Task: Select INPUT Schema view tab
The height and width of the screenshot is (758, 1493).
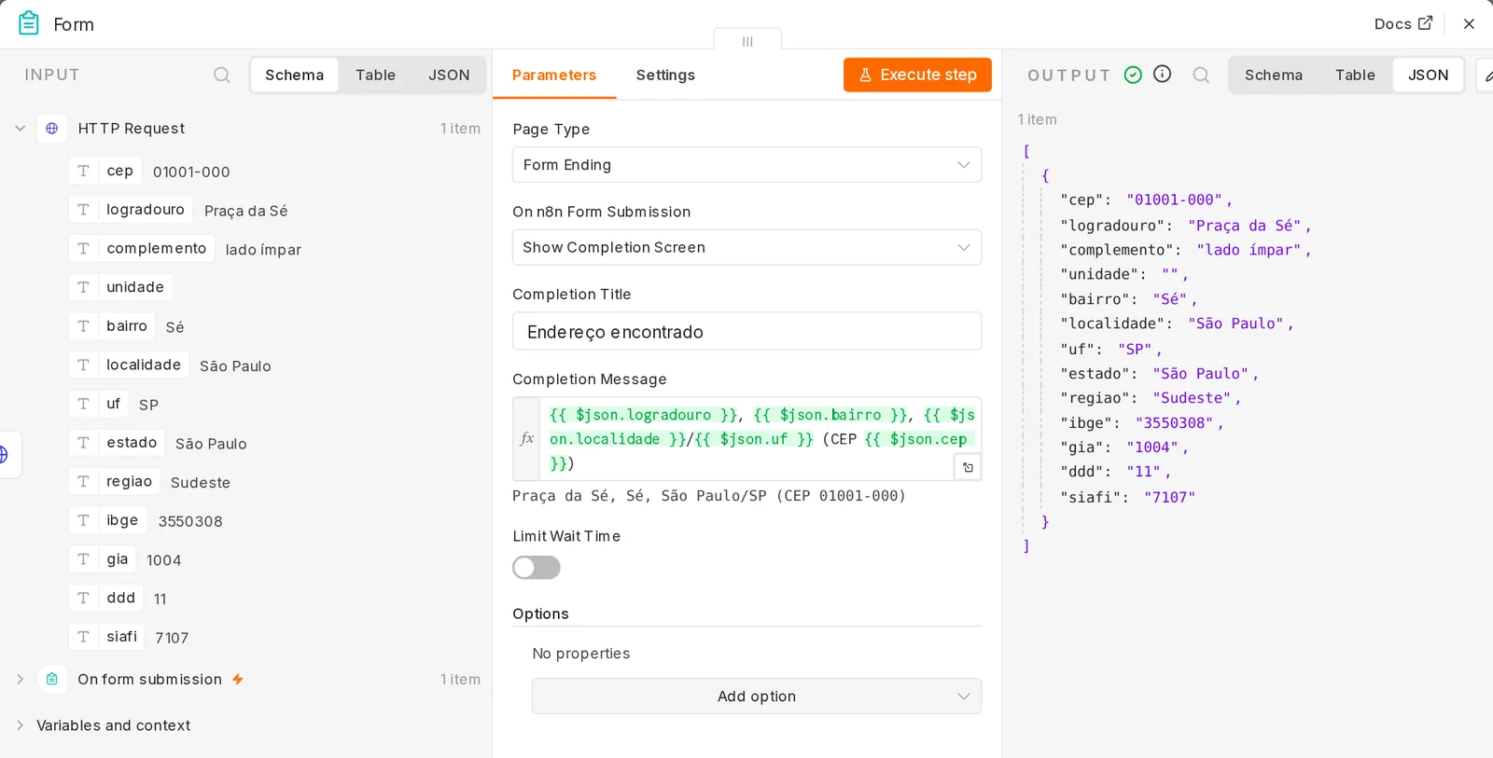Action: click(x=295, y=75)
